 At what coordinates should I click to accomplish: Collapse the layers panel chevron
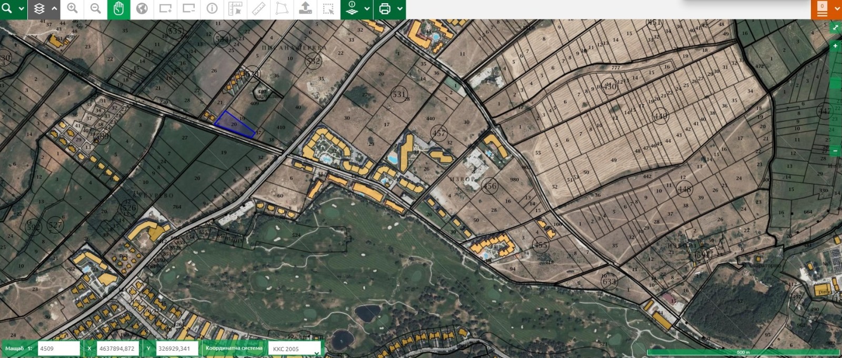[x=54, y=9]
